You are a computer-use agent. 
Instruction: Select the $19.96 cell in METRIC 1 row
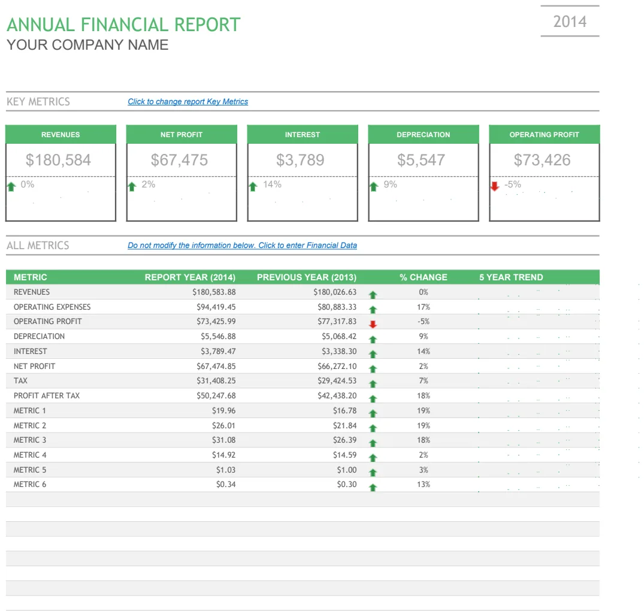pyautogui.click(x=224, y=410)
